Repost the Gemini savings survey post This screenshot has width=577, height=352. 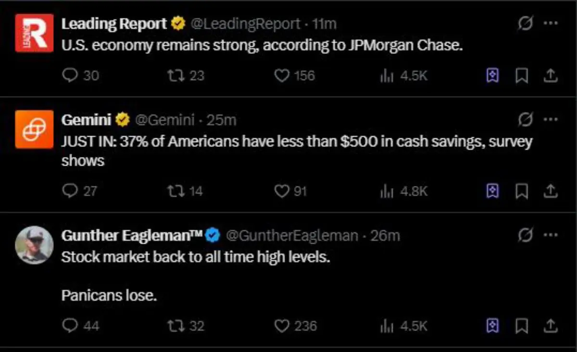[x=175, y=191]
